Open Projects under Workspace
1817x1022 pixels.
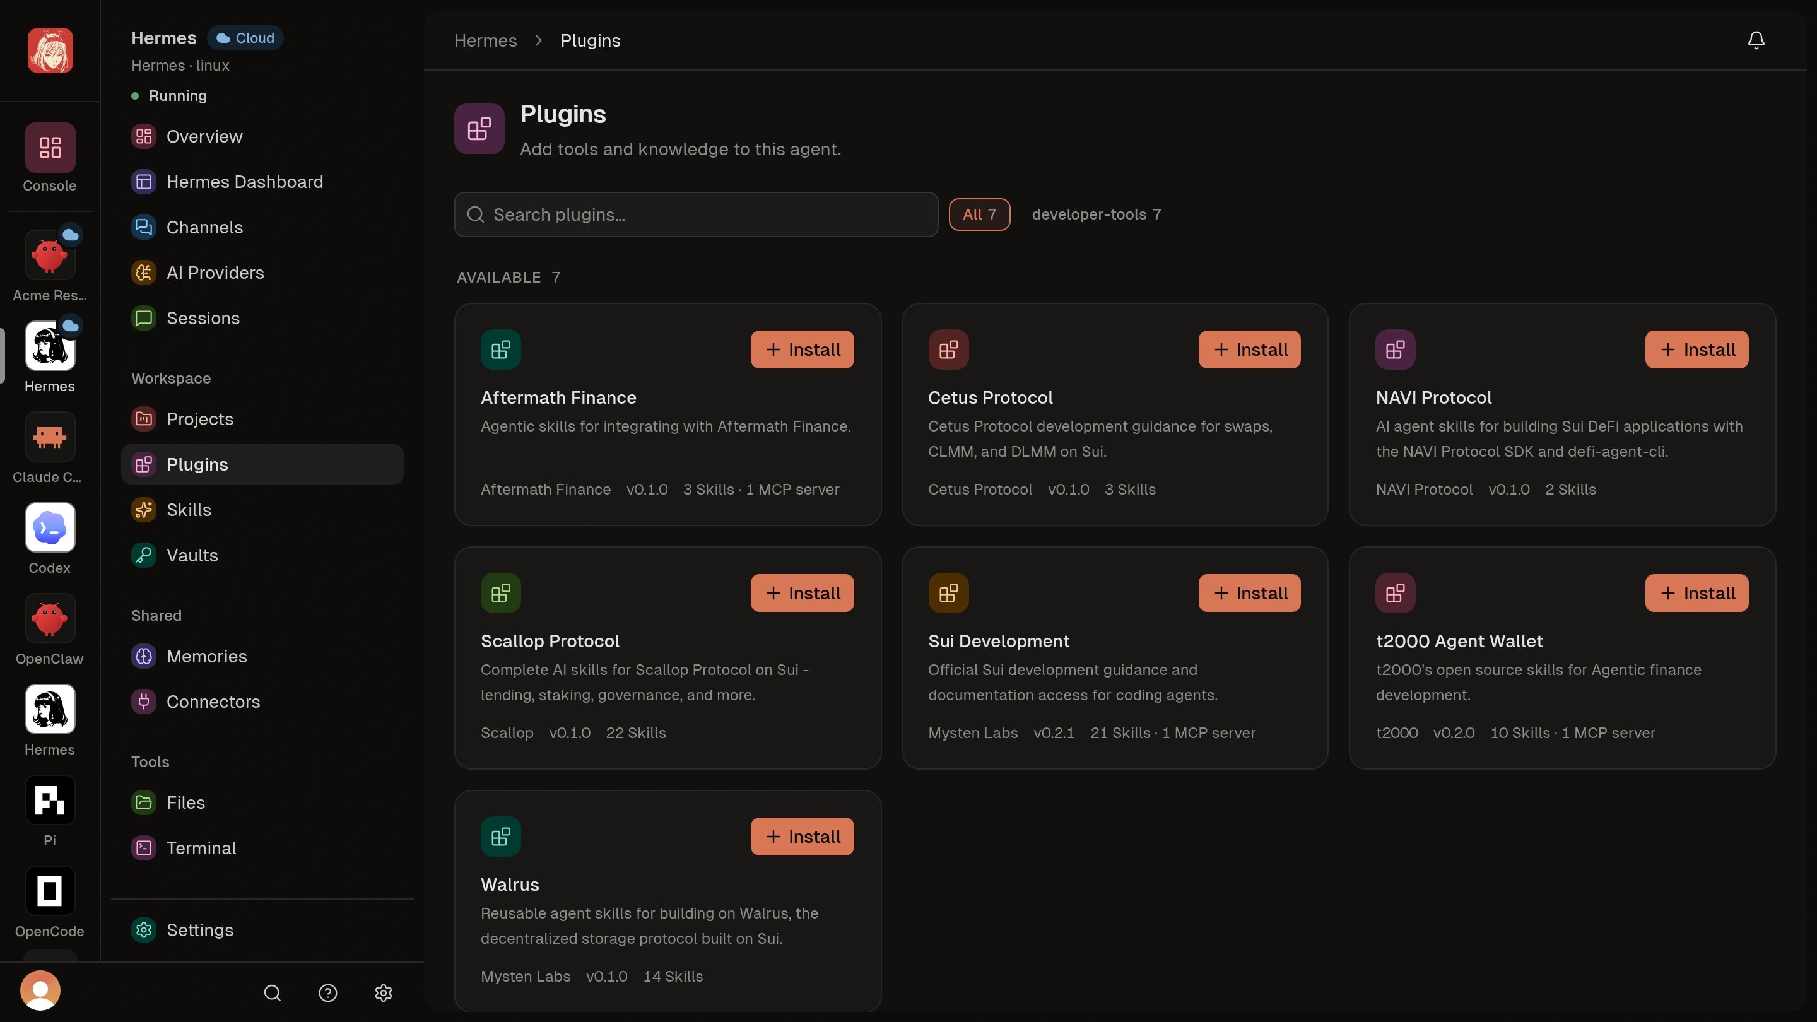point(262,419)
